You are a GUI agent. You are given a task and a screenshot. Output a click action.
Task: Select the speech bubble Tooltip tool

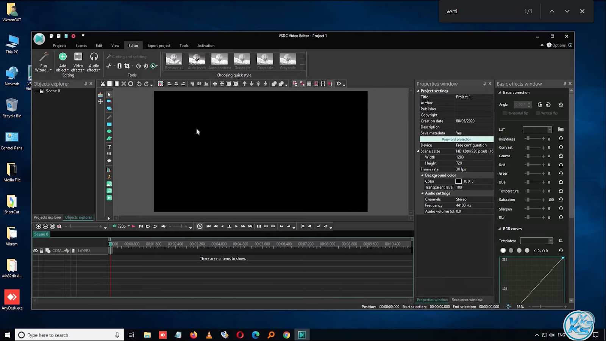click(x=109, y=161)
